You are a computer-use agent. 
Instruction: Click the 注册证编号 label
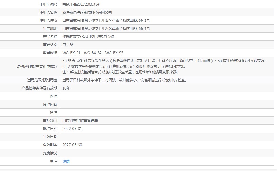coord(48,4)
